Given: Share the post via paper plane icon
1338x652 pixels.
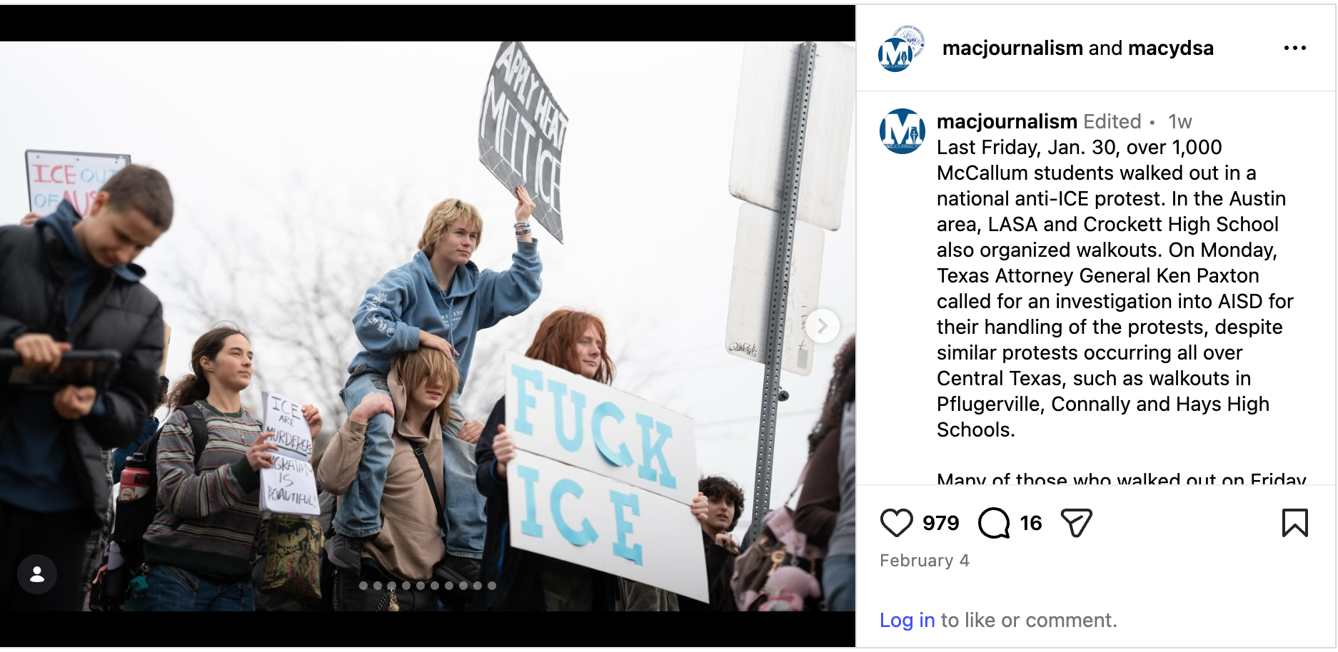Looking at the screenshot, I should point(1077,523).
